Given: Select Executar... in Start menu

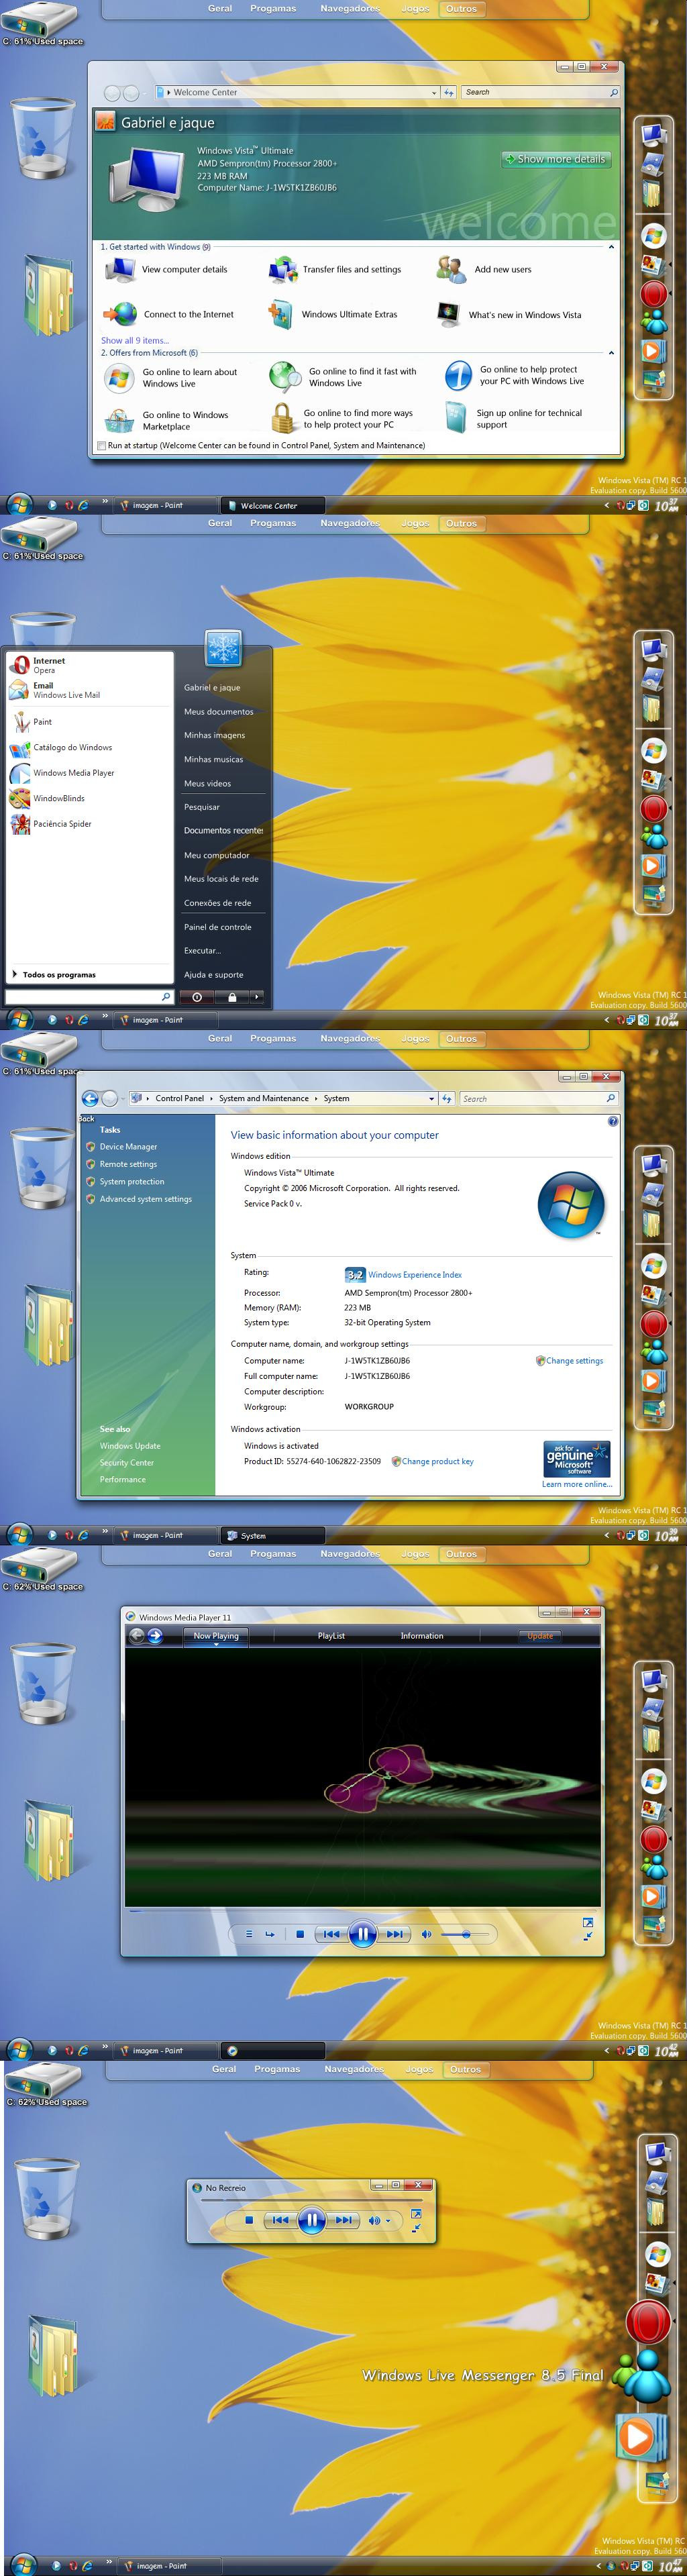Looking at the screenshot, I should tap(202, 951).
